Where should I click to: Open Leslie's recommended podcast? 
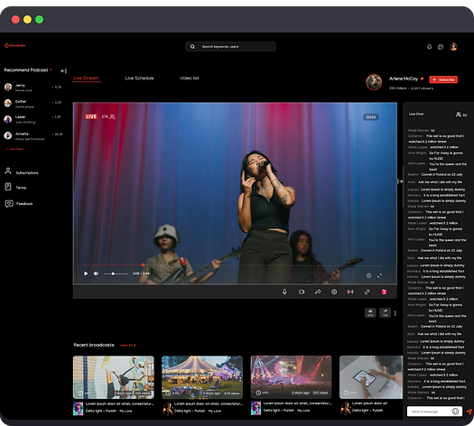coord(33,119)
